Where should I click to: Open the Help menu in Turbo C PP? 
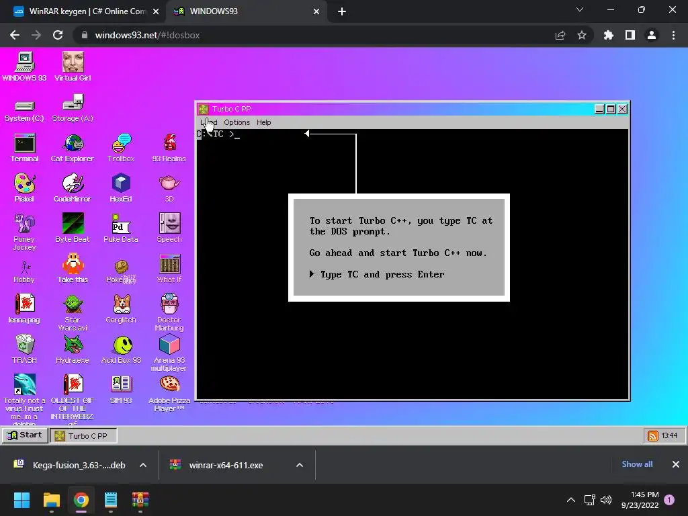(263, 122)
